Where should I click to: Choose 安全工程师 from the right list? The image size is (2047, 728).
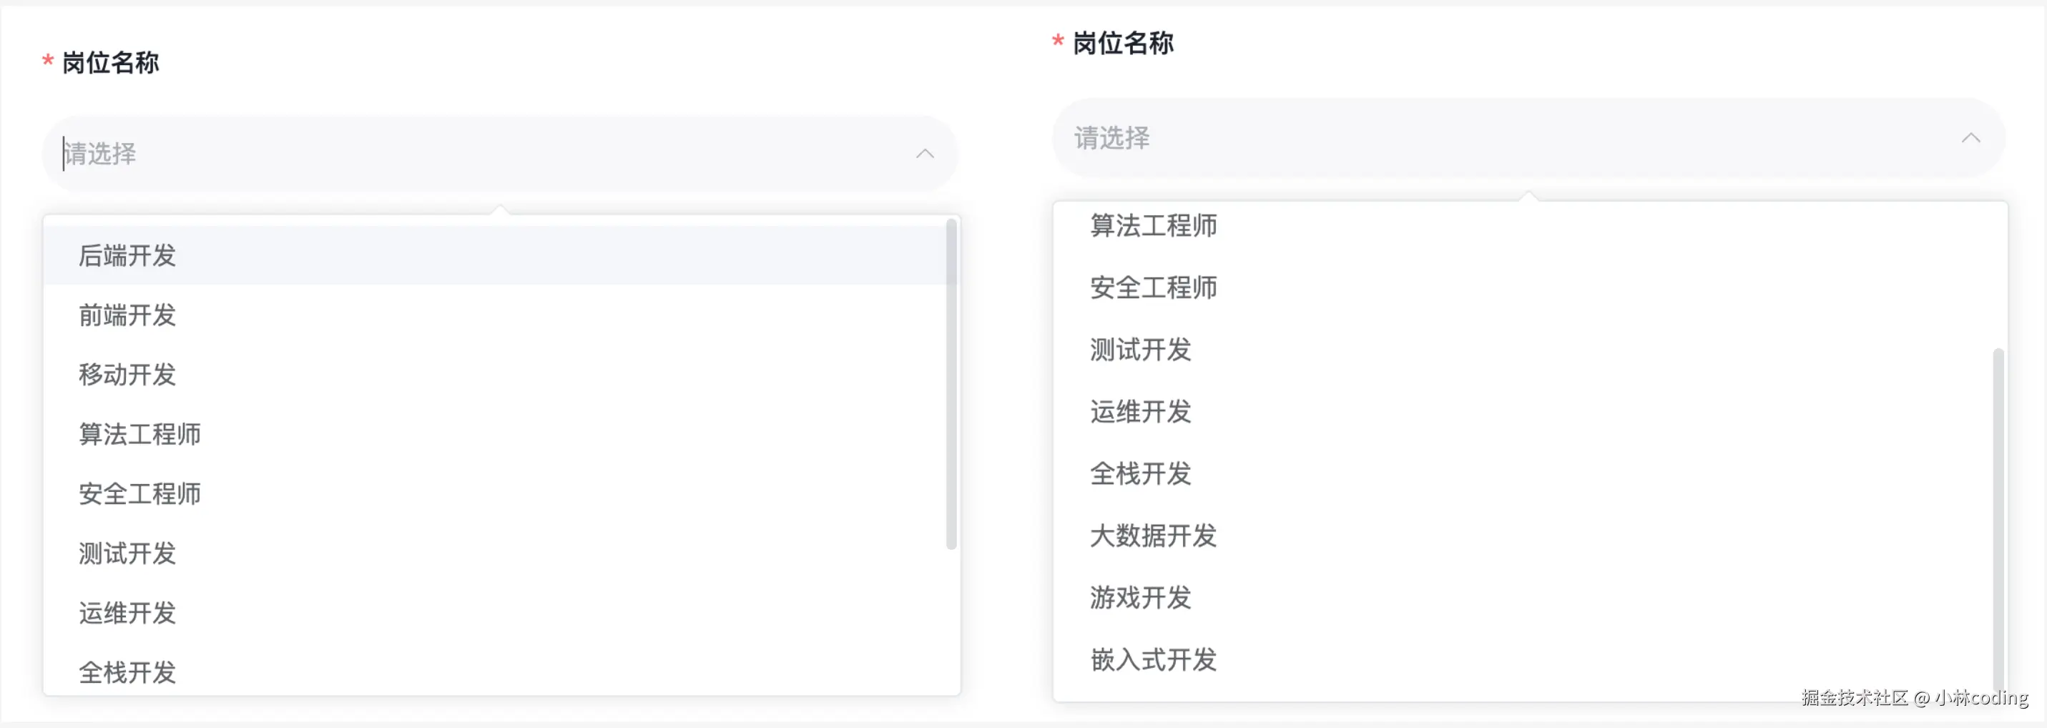click(1154, 287)
